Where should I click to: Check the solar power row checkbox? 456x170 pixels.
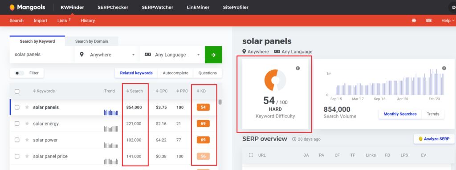[x=17, y=140]
